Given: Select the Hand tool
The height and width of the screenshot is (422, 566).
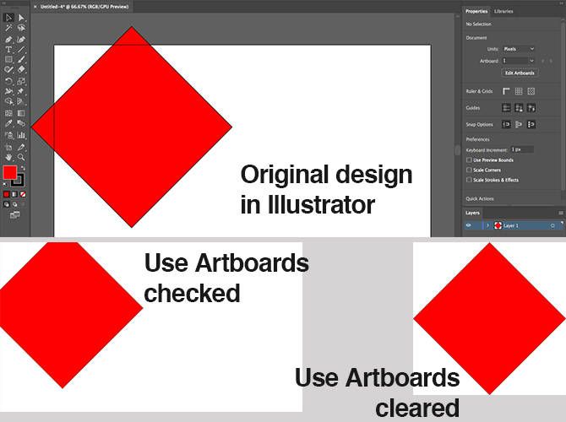Looking at the screenshot, I should point(8,157).
